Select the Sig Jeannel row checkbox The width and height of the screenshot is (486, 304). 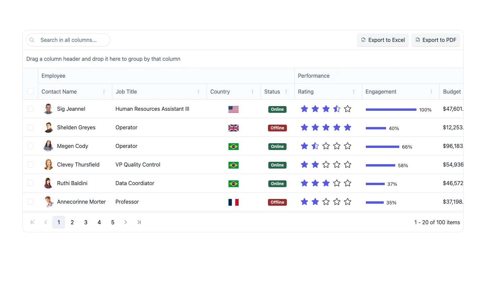30,109
